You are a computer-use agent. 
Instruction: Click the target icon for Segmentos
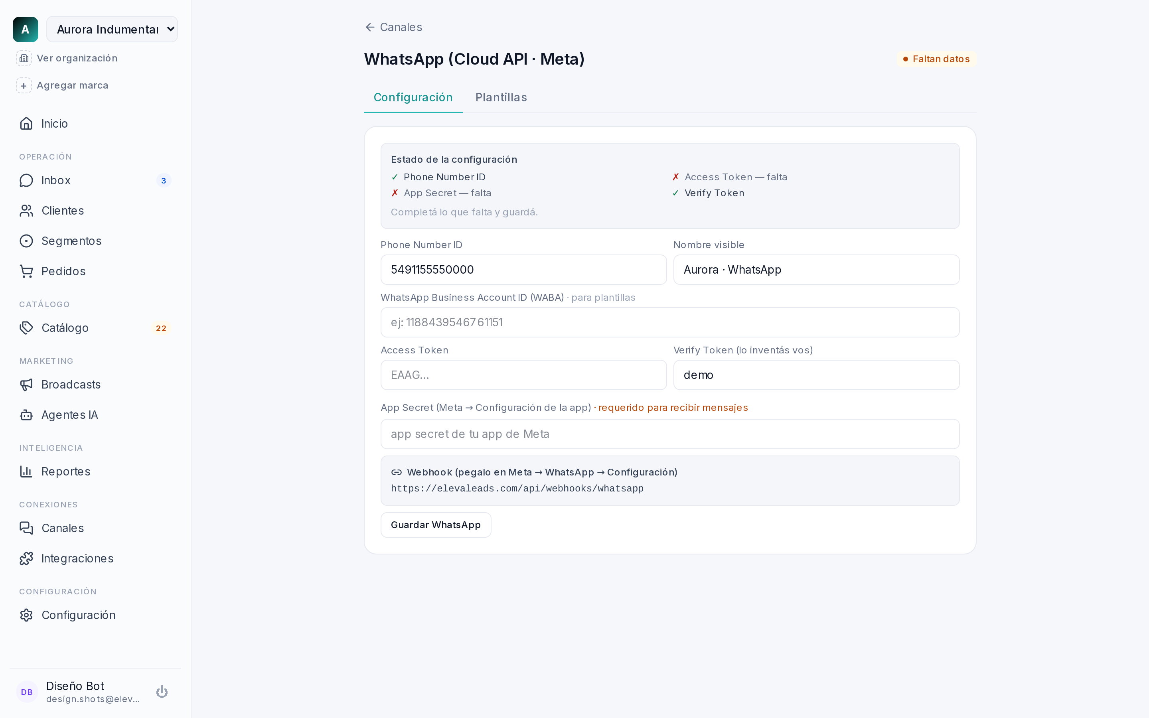click(x=27, y=241)
